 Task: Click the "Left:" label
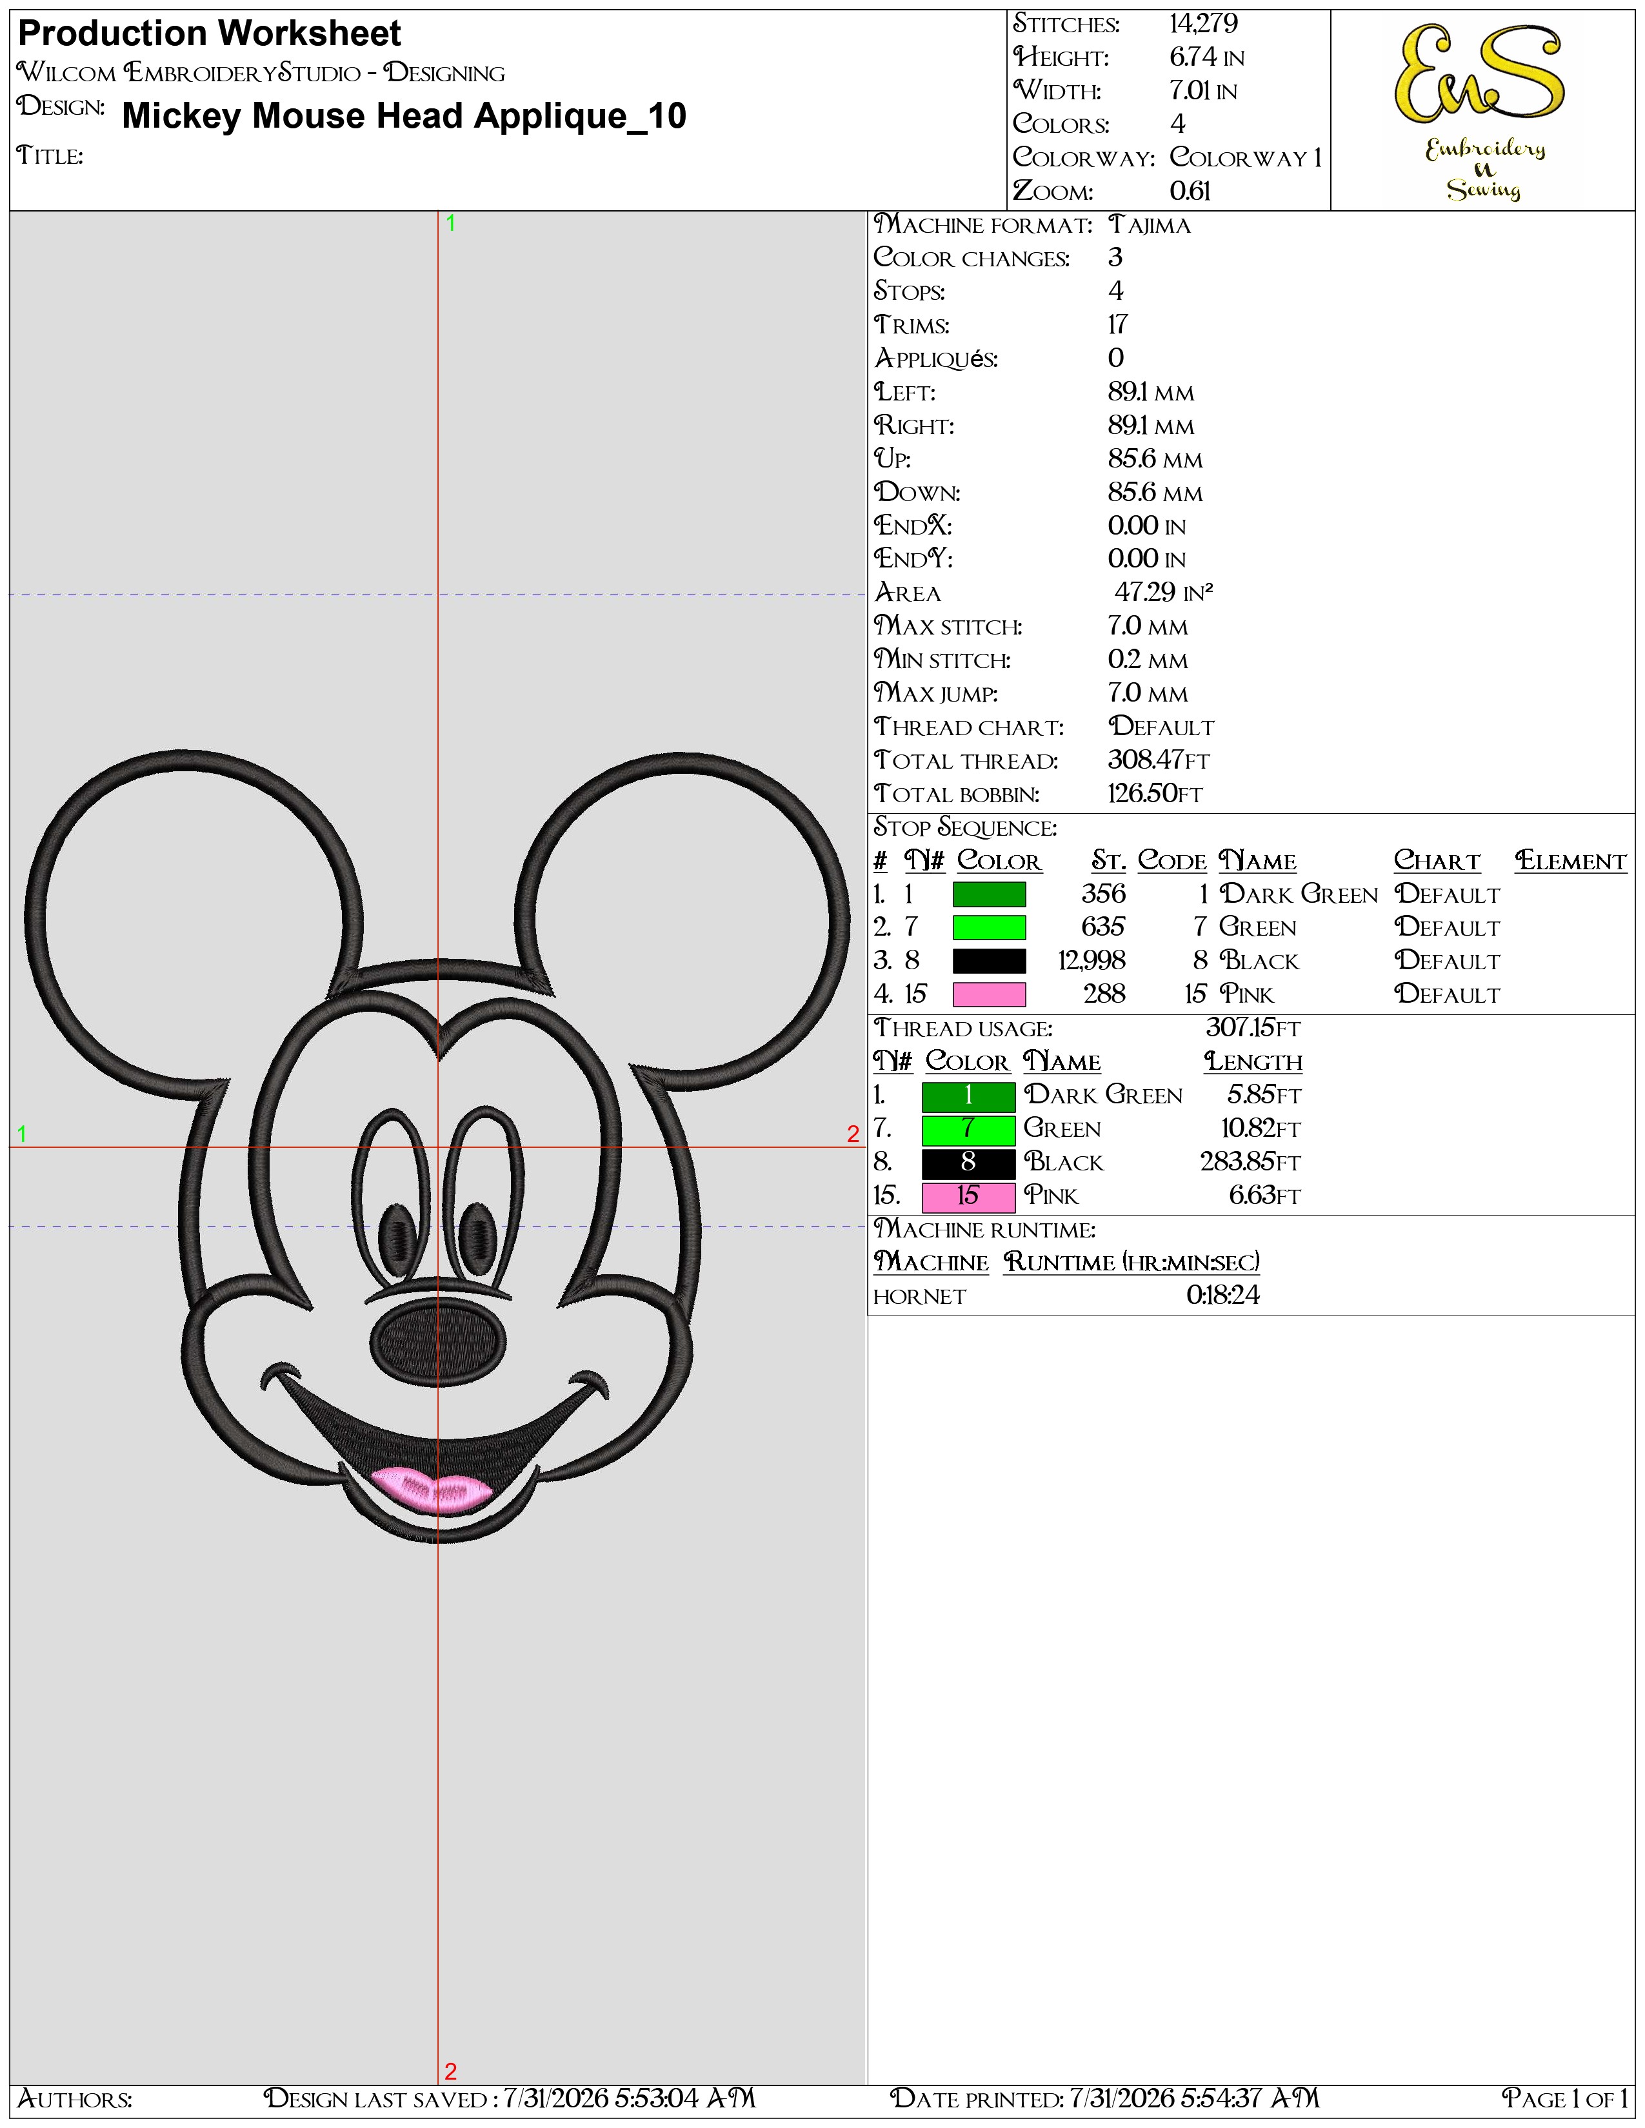coord(904,393)
